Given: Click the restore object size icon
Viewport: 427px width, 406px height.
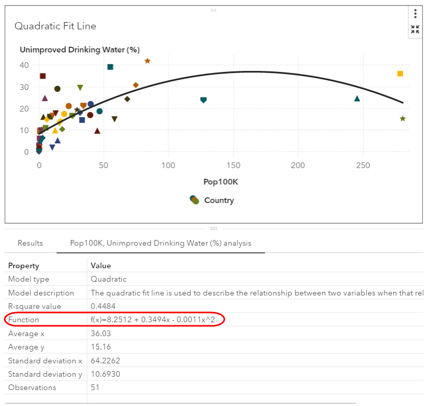Looking at the screenshot, I should 415,29.
